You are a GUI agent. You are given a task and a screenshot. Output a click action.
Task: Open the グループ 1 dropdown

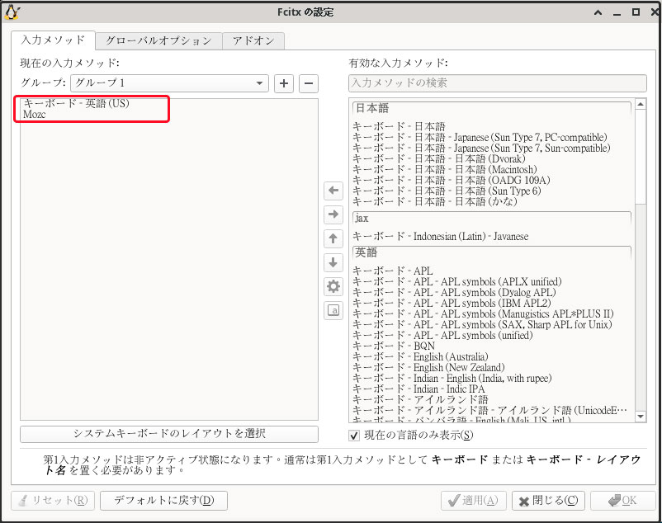tap(169, 83)
